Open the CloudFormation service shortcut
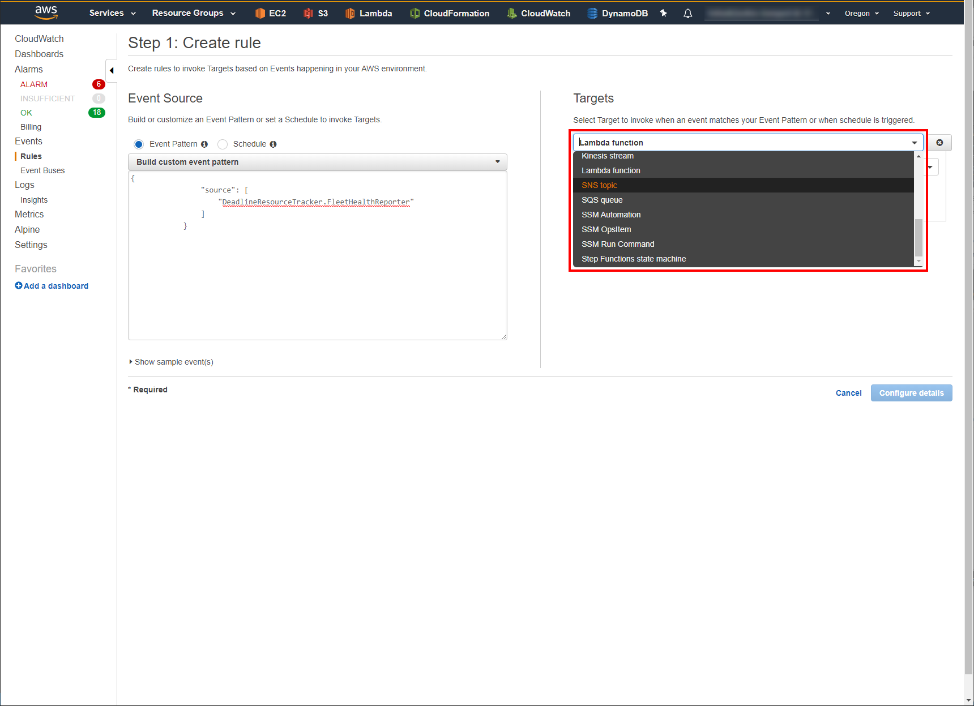The width and height of the screenshot is (974, 706). click(x=450, y=13)
